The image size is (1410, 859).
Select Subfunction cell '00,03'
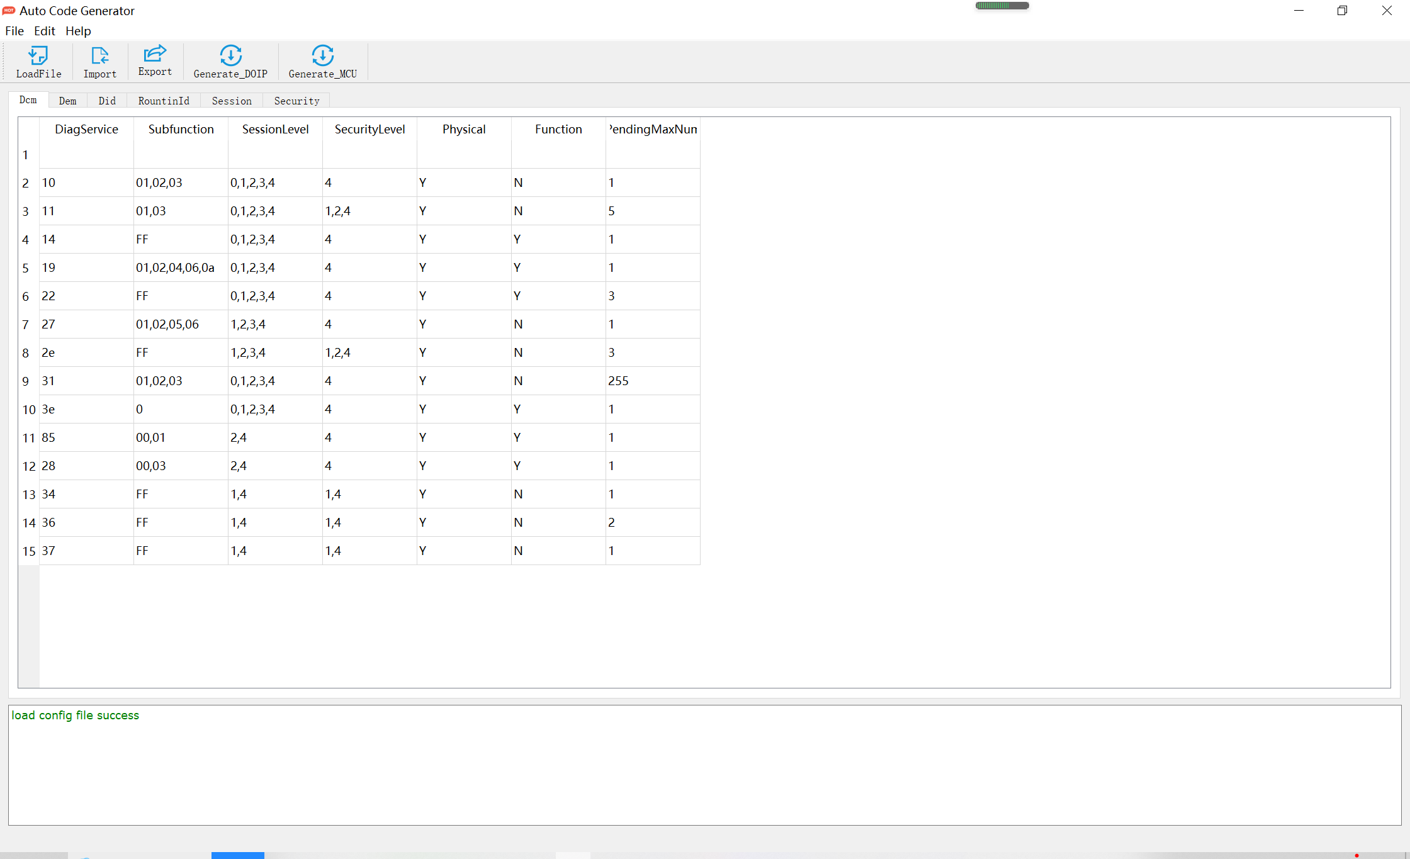[x=181, y=466]
